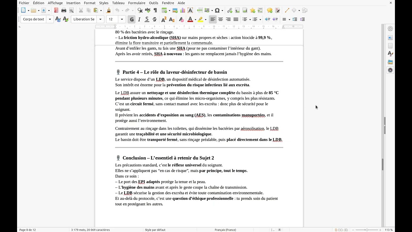Click the Update selected style icon
412x232 pixels.
pyautogui.click(x=58, y=19)
